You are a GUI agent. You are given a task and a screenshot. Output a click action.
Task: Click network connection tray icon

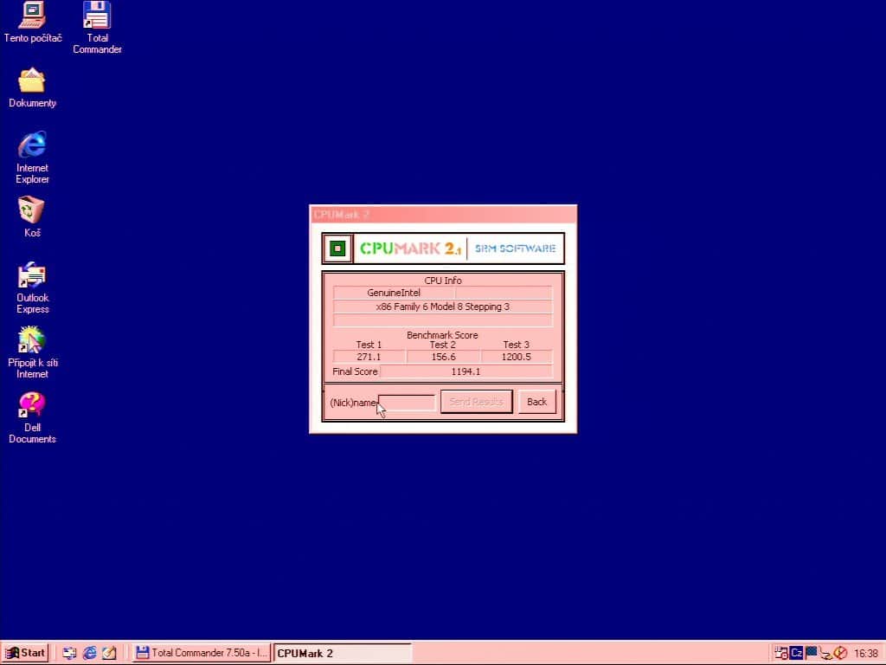click(x=826, y=654)
